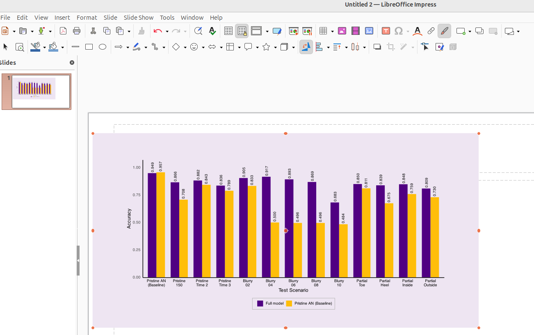Select the slide 1 thumbnail
The image size is (534, 335).
(x=41, y=91)
